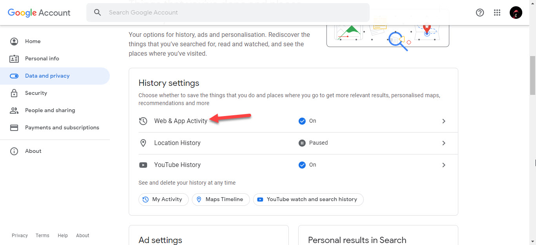The image size is (536, 245).
Task: Expand the YouTube History chevron arrow
Action: click(444, 165)
